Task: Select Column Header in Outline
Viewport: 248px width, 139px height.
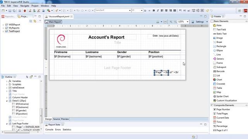Action: [20, 97]
